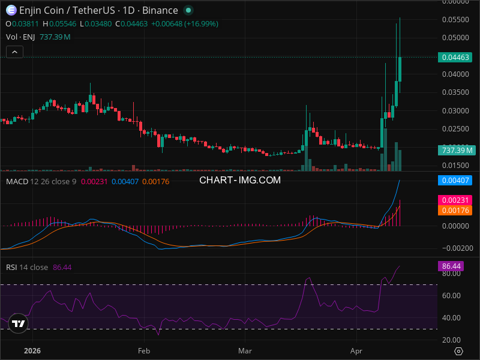
Task: Click the 86.44 value in RSI legend
Action: [x=62, y=267]
